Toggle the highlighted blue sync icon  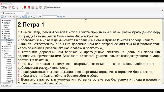(x=26, y=17)
